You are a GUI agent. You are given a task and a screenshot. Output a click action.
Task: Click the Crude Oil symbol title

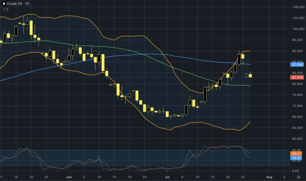pyautogui.click(x=14, y=4)
